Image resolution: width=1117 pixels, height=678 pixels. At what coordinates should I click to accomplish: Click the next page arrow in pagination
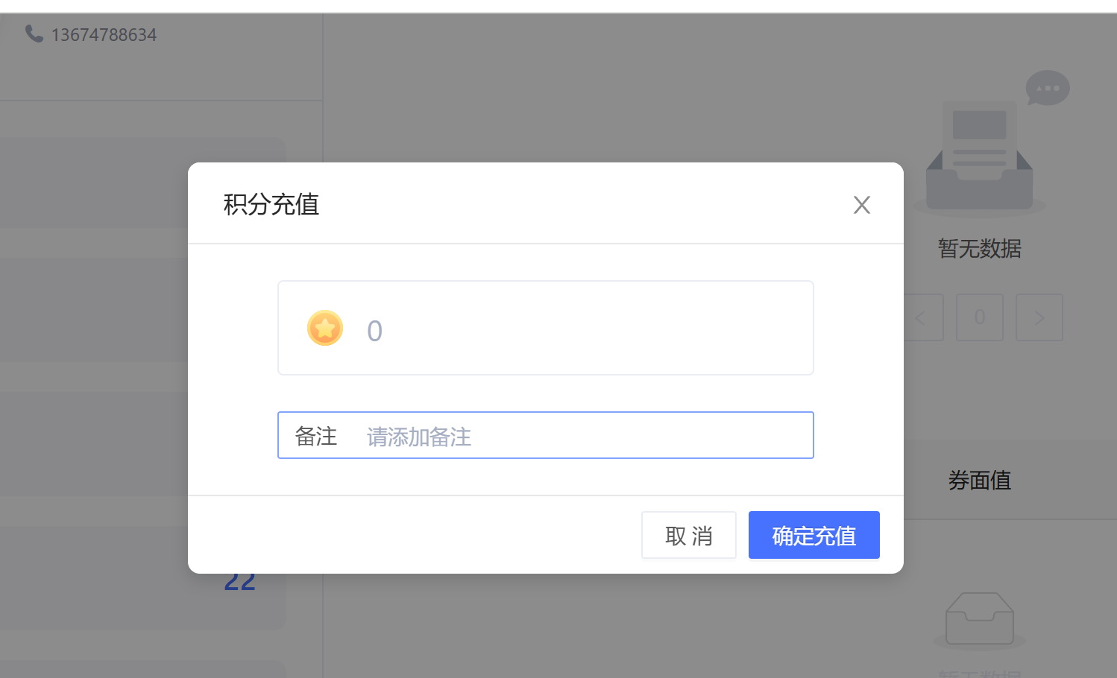1039,318
